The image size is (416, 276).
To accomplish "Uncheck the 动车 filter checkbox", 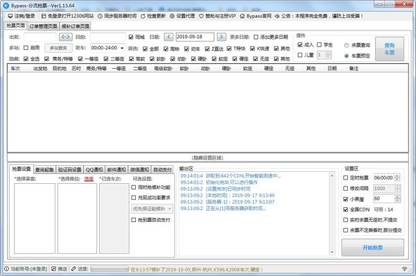I will pyautogui.click(x=187, y=49).
